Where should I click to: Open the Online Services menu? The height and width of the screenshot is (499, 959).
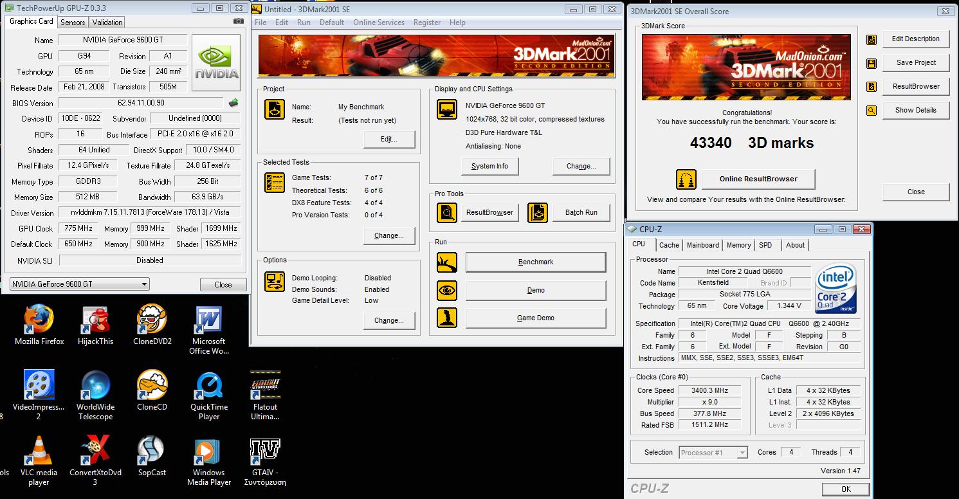pos(379,23)
